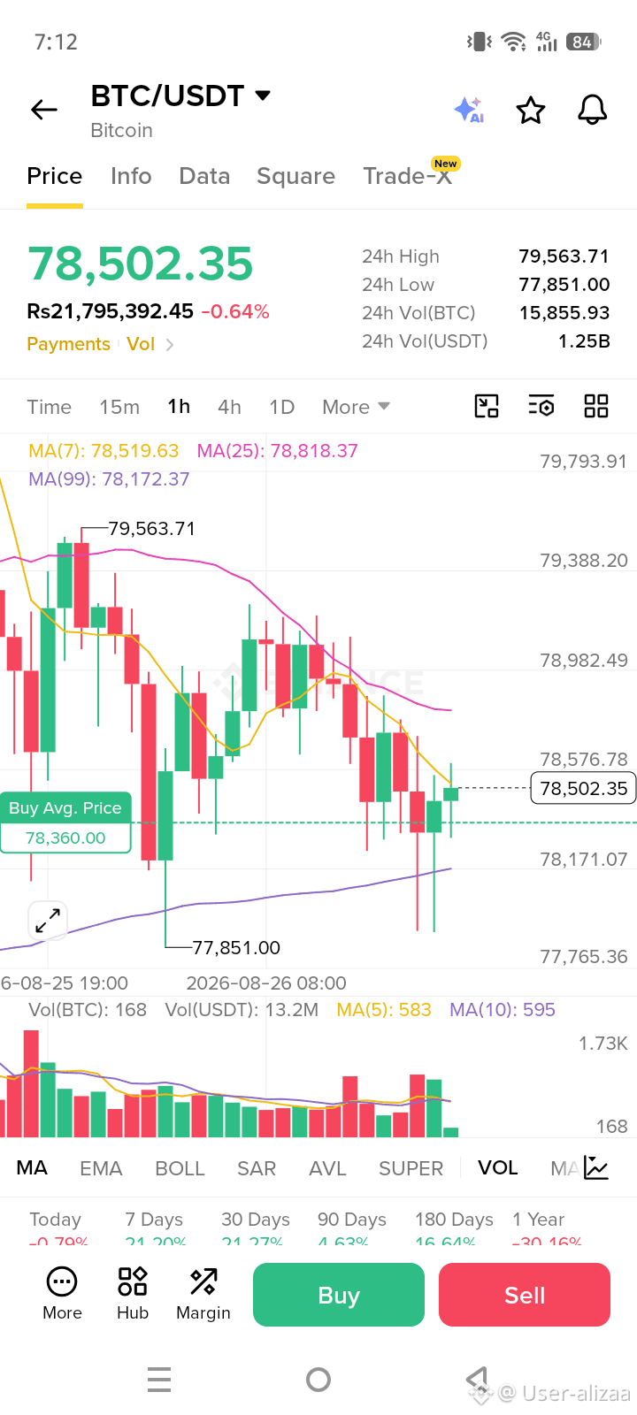Tap the Android home circle button

click(x=318, y=1380)
